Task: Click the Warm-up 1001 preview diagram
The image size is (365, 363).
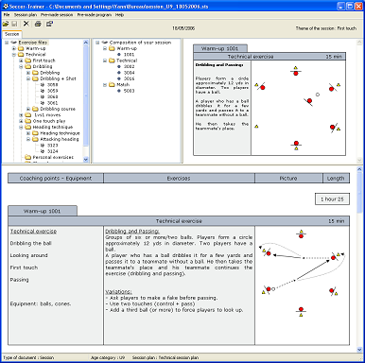Action: (x=298, y=108)
